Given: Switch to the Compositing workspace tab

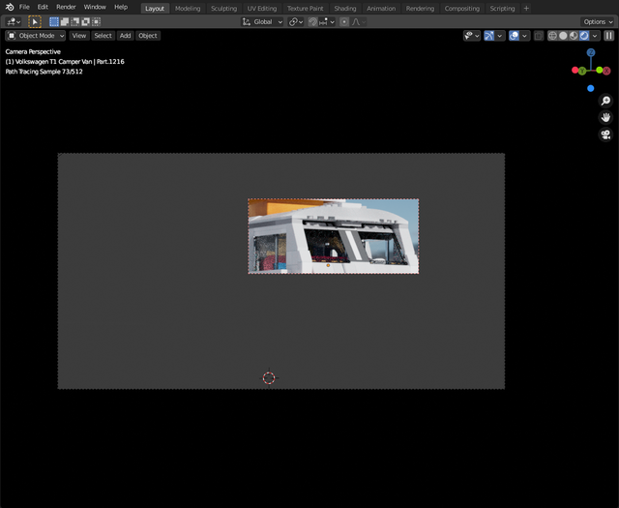Looking at the screenshot, I should pos(462,9).
